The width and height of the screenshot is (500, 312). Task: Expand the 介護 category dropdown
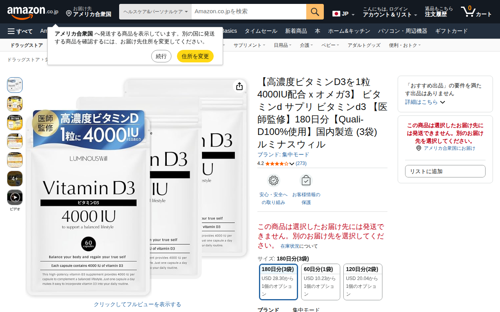point(306,45)
